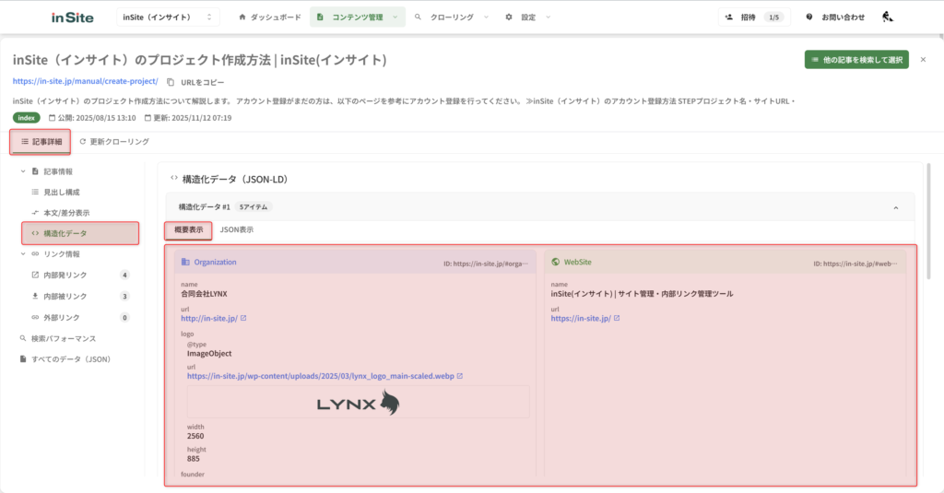Click the LYNX logo image preview
Viewport: 944px width, 493px height.
point(359,402)
